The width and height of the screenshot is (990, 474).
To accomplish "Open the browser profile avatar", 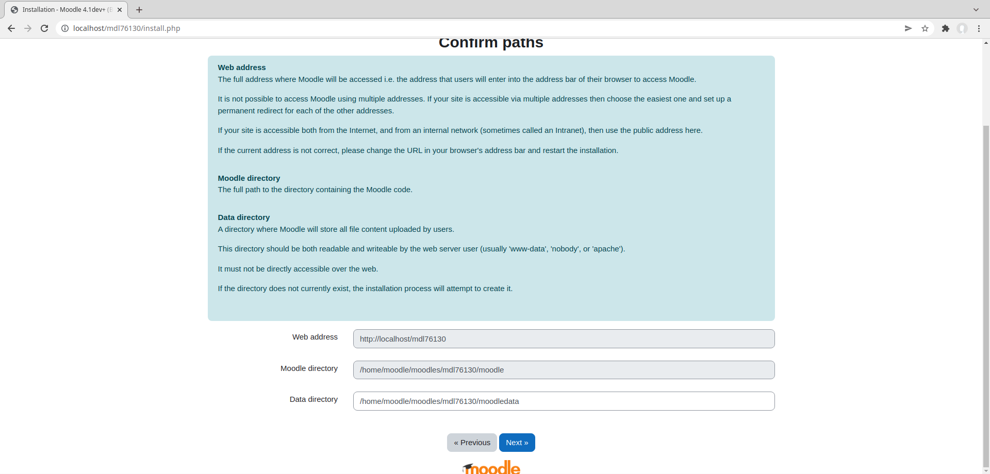I will coord(962,28).
